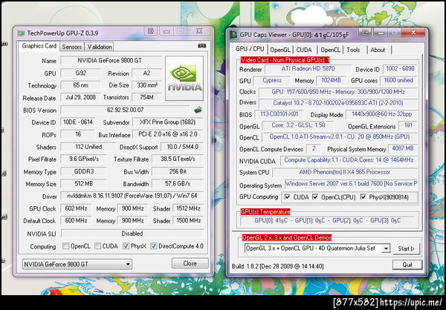The image size is (446, 310).
Task: Click Release Date Jul 29, 2008
Action: pyautogui.click(x=80, y=97)
